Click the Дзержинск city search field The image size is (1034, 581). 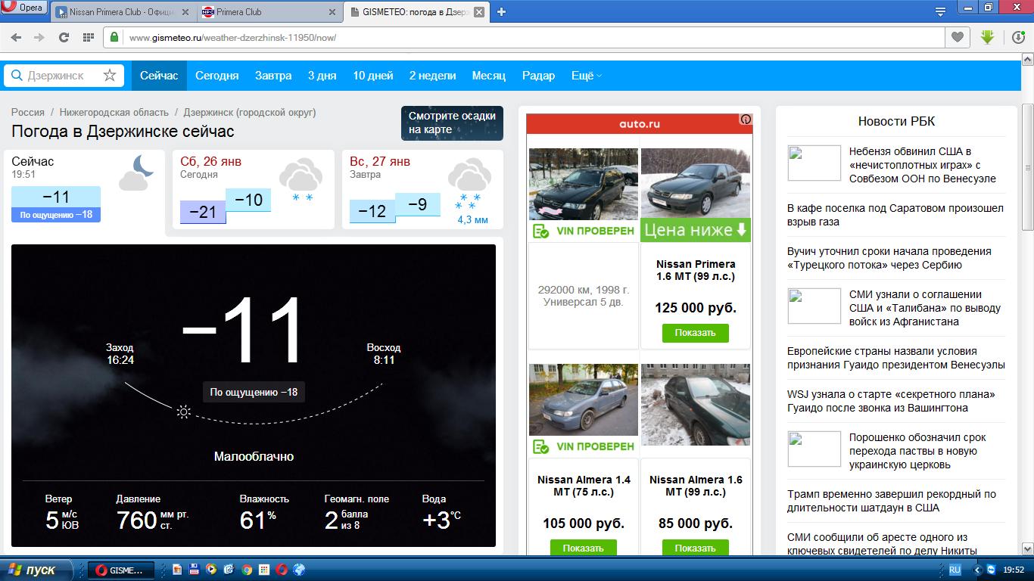[62, 76]
